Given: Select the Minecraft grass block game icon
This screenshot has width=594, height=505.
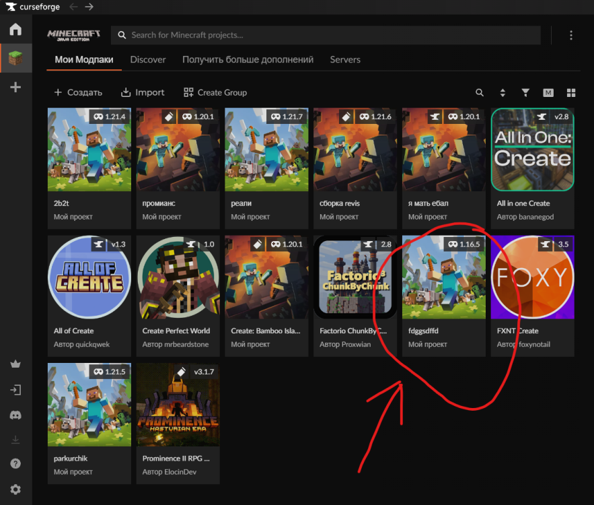Looking at the screenshot, I should (x=15, y=58).
